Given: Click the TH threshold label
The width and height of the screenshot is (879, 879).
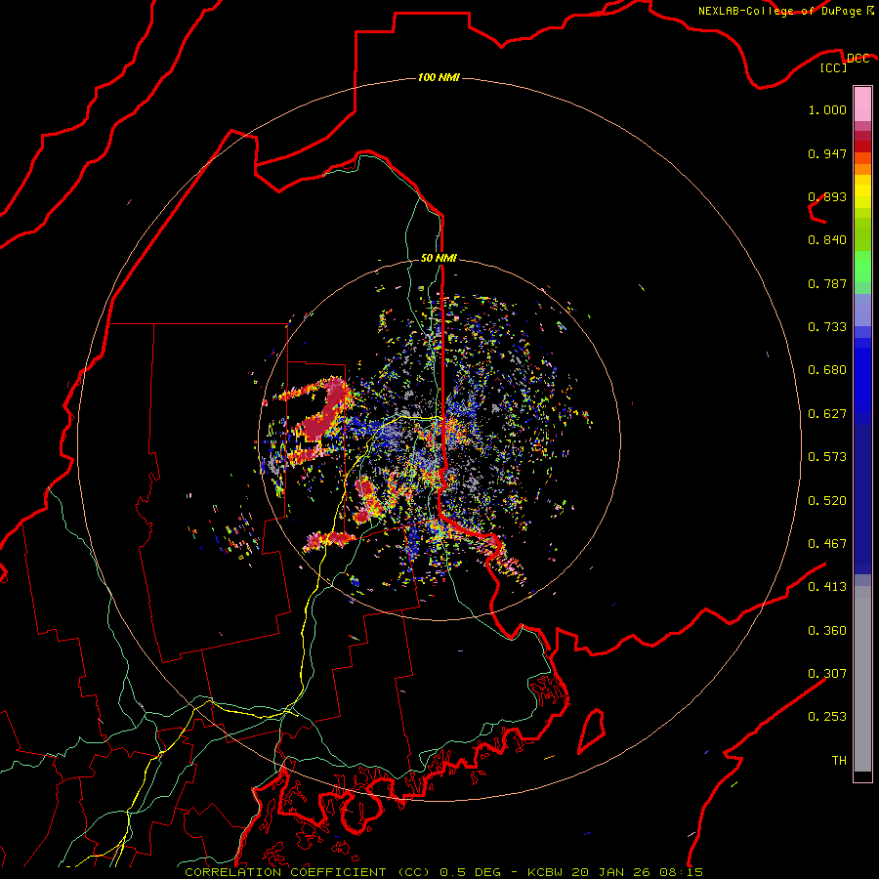Looking at the screenshot, I should (x=839, y=761).
